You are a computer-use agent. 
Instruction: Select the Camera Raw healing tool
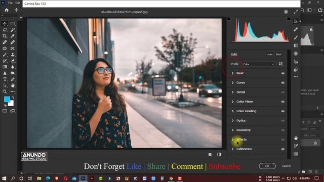pos(296,29)
